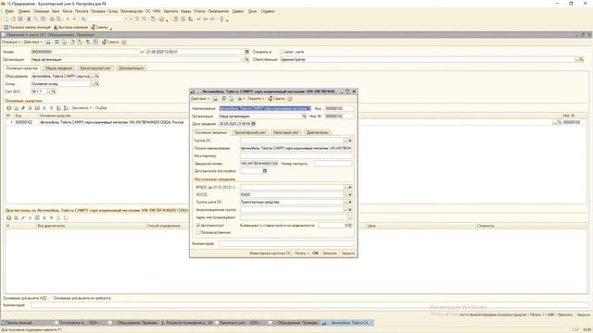Open search icon beside Организация field in document
Viewport: 593px width, 333px height.
[x=246, y=59]
